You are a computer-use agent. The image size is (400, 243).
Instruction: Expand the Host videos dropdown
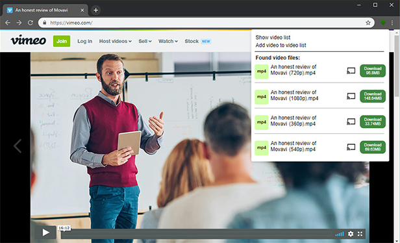pos(116,41)
